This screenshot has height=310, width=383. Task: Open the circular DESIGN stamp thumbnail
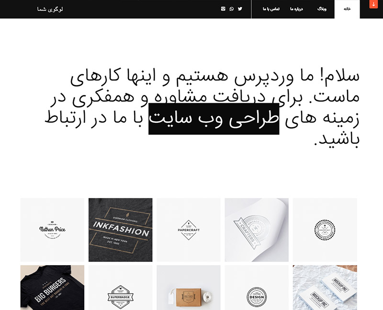[x=257, y=288]
